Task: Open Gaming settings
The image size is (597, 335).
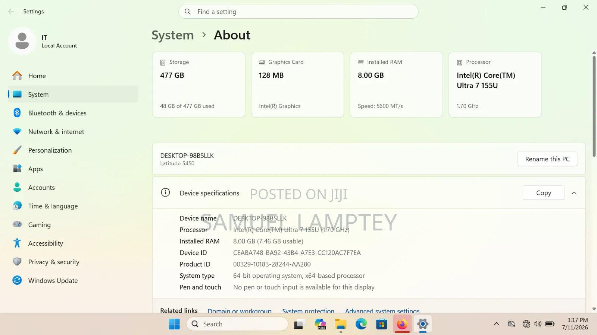Action: point(73,225)
